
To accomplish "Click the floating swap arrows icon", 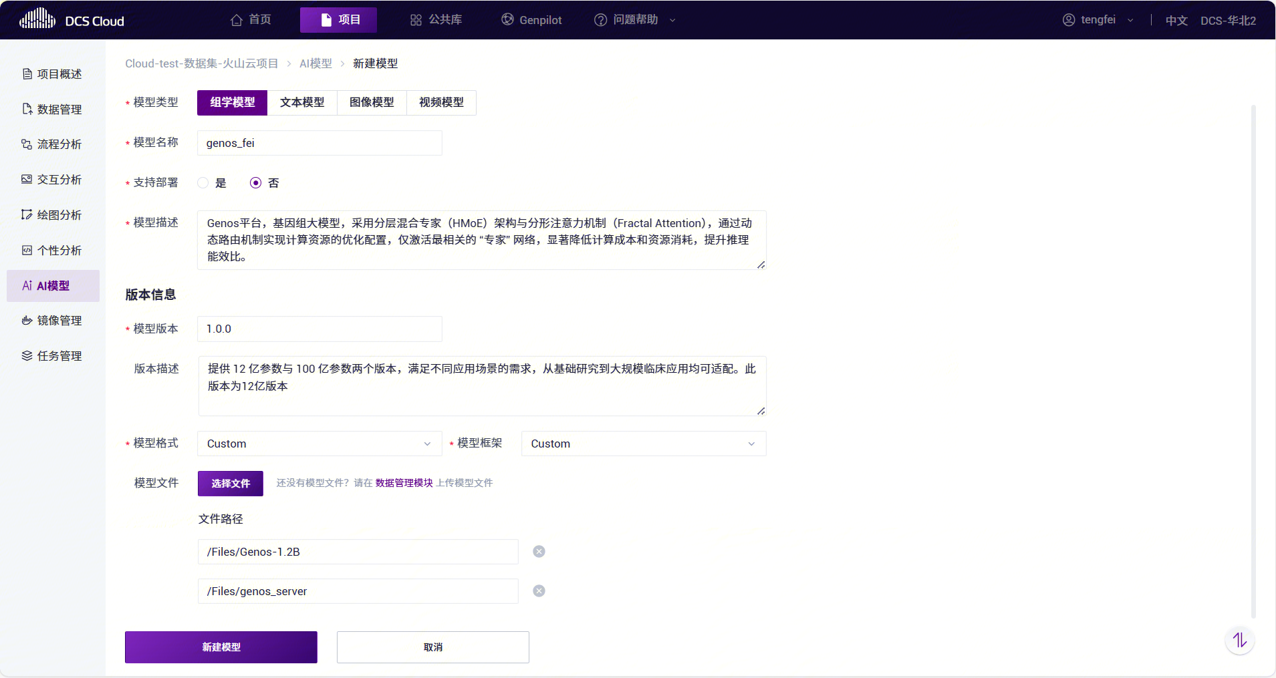I will click(x=1239, y=641).
